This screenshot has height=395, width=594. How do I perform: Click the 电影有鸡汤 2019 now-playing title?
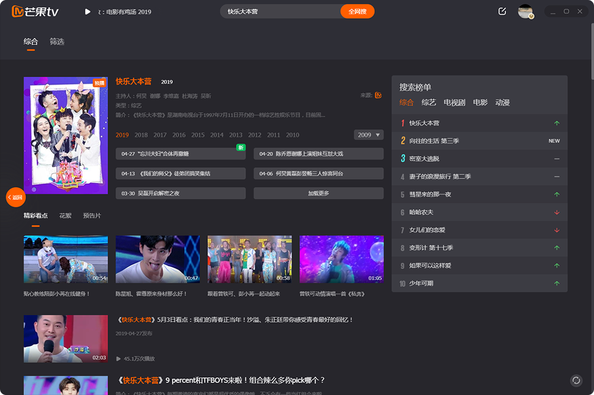click(x=125, y=12)
